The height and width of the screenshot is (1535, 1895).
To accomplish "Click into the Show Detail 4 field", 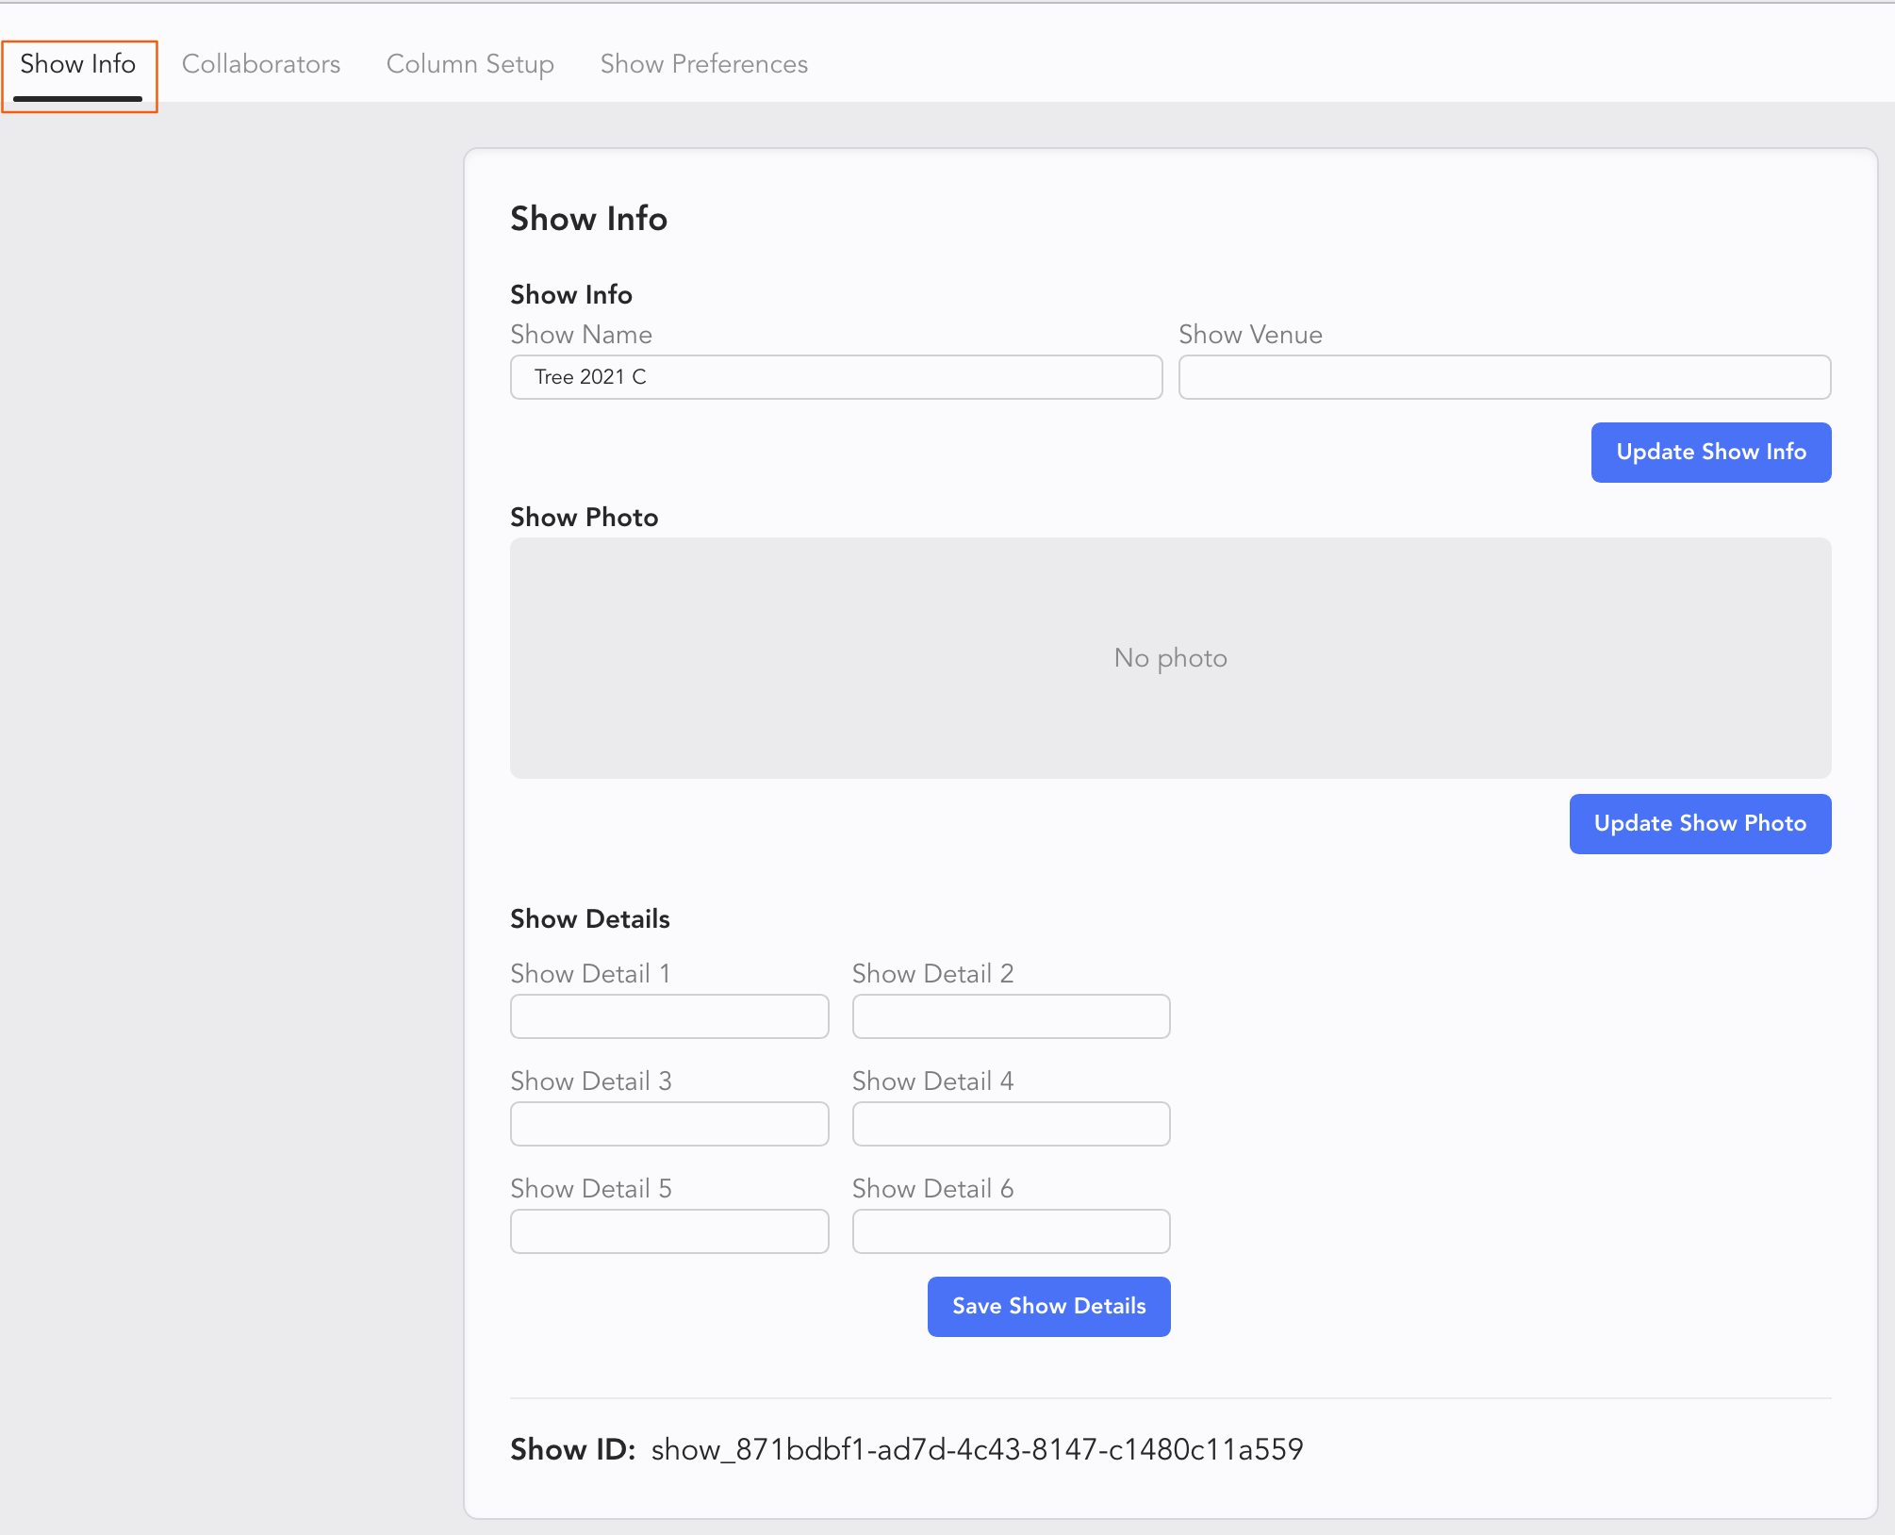I will pyautogui.click(x=1011, y=1124).
